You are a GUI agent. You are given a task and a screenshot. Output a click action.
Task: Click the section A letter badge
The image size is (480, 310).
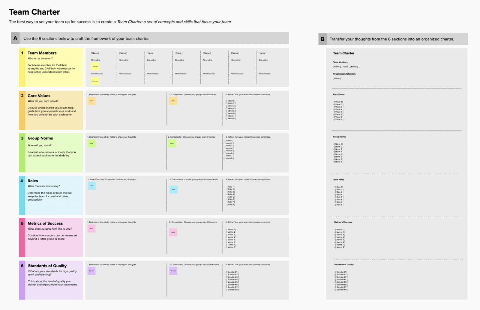point(15,38)
